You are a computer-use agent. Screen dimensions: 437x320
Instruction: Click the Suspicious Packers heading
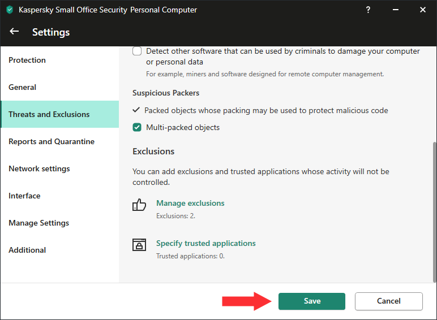(x=166, y=93)
